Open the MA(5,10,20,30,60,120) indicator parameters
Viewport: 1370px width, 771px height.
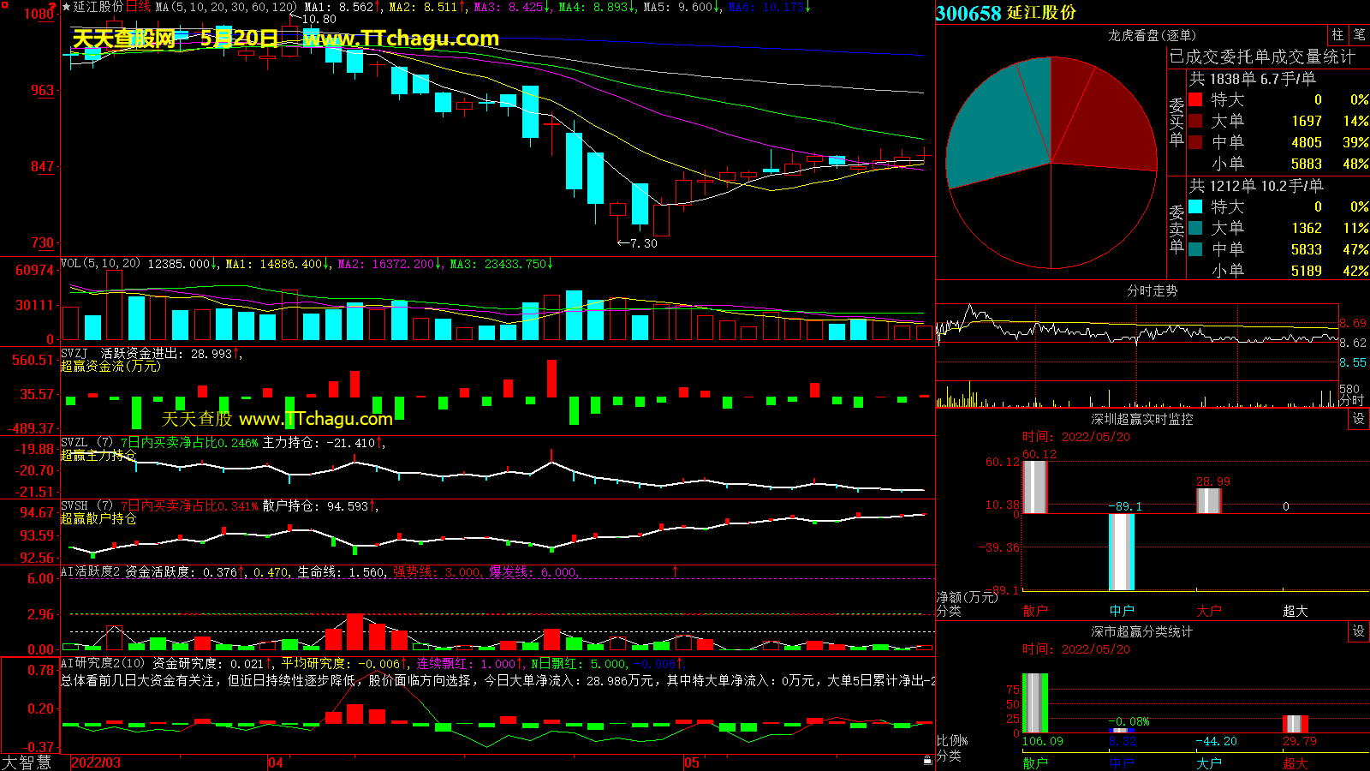click(226, 7)
